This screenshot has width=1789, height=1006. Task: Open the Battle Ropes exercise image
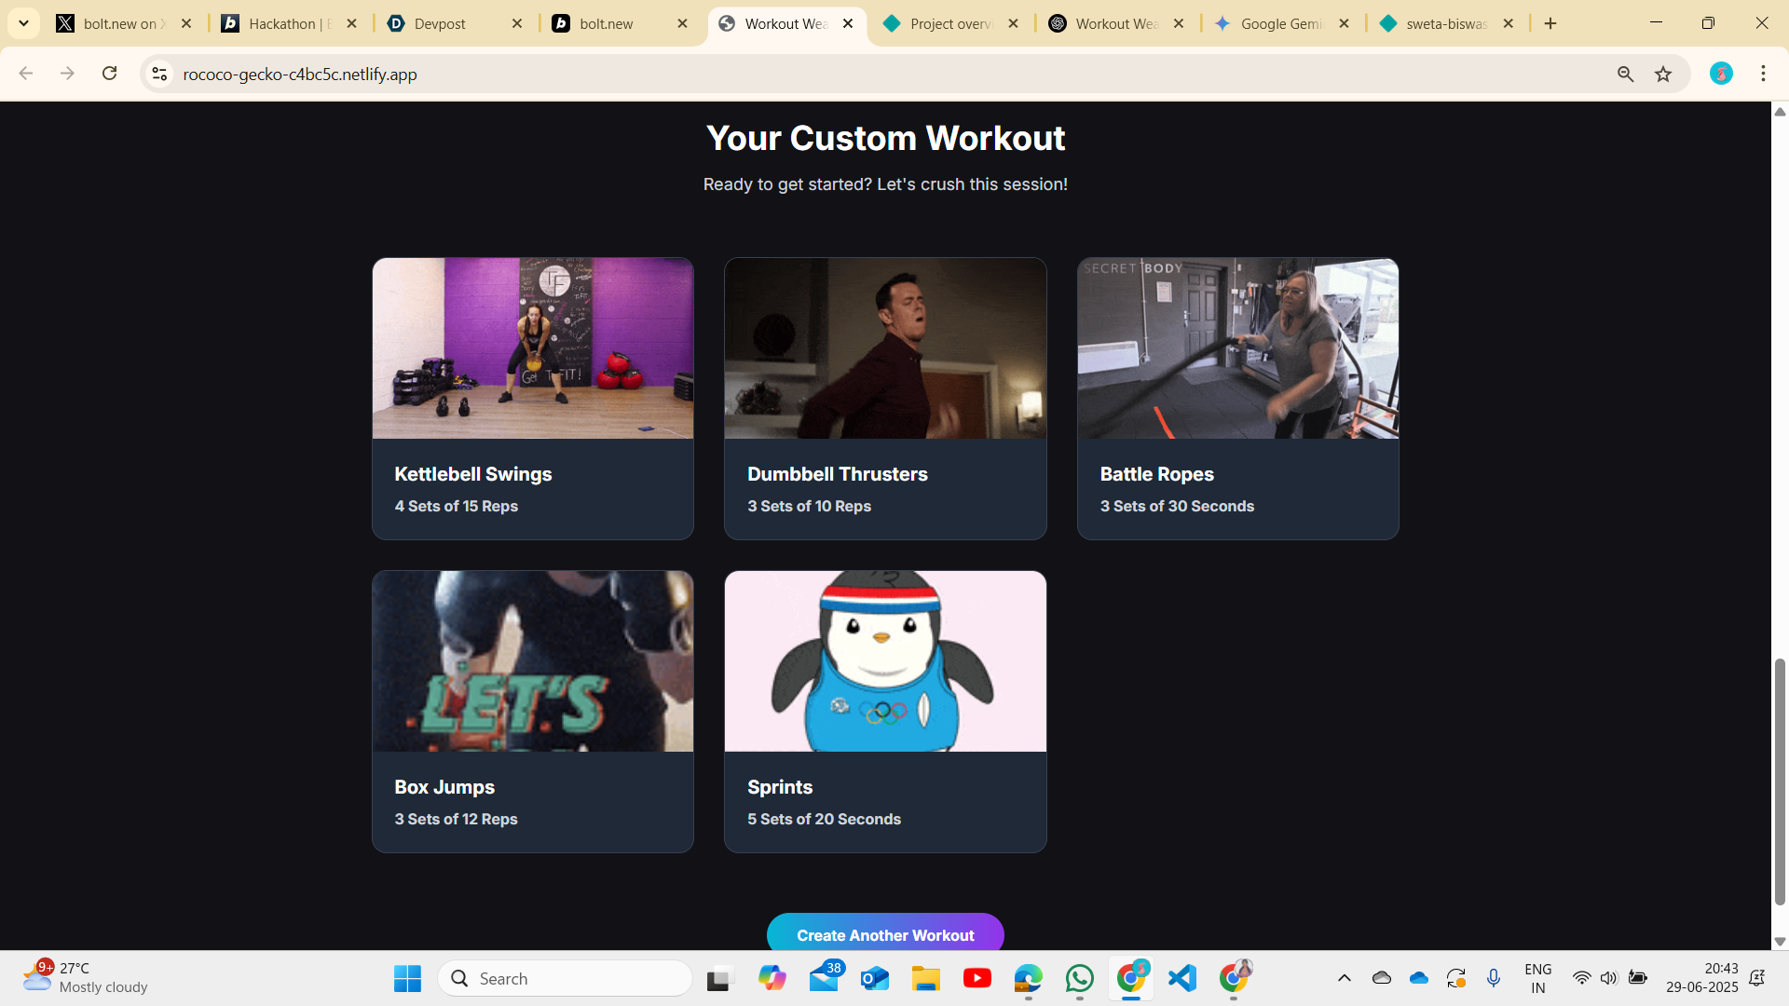tap(1237, 348)
